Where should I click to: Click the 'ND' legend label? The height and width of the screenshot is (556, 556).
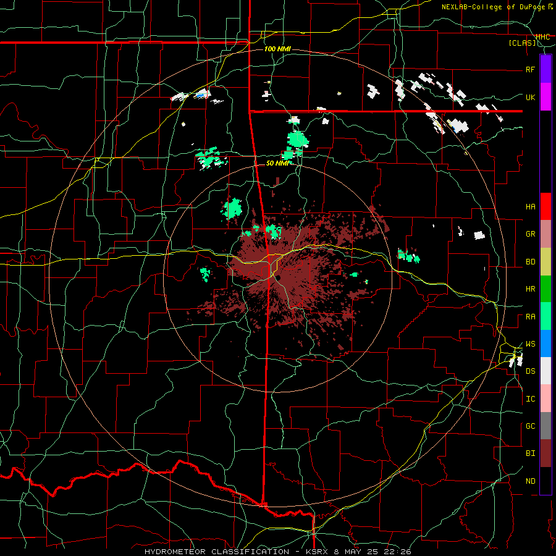(531, 481)
